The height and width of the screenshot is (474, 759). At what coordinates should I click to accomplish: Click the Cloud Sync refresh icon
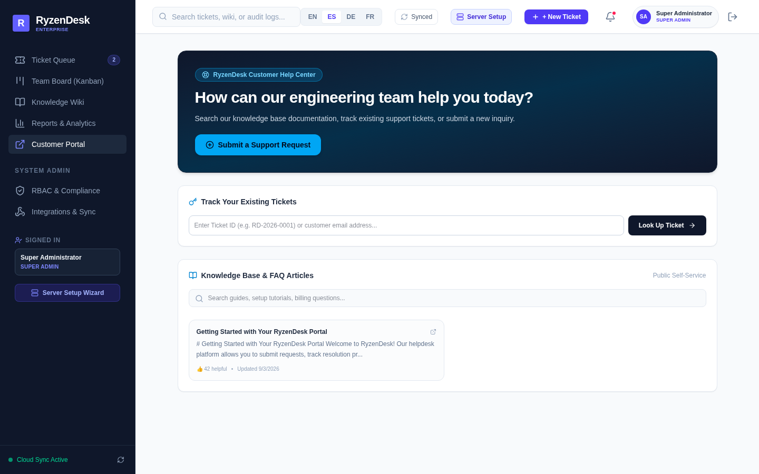[121, 460]
